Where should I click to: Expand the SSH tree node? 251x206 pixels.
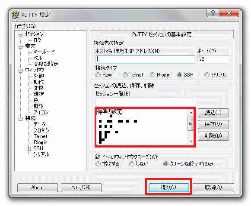pos(29,149)
